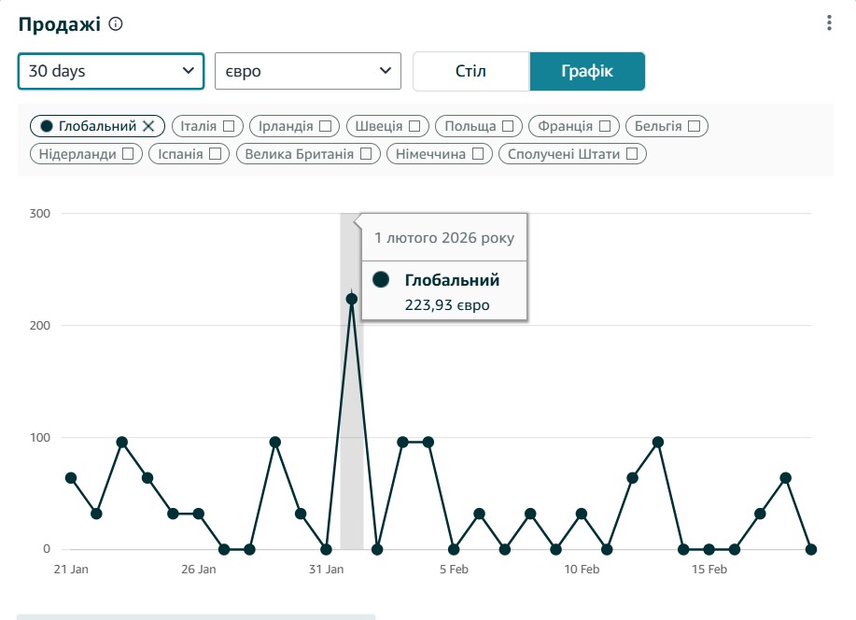Click the data point above 26 Jan

199,514
